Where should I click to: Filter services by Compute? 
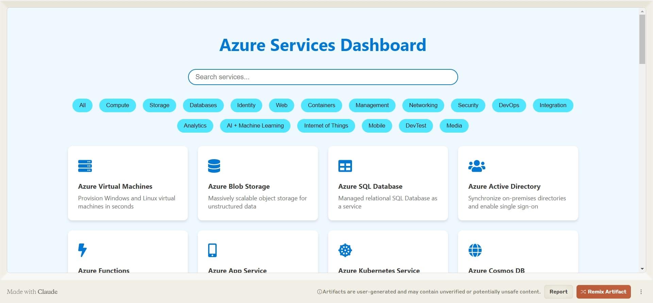(117, 105)
